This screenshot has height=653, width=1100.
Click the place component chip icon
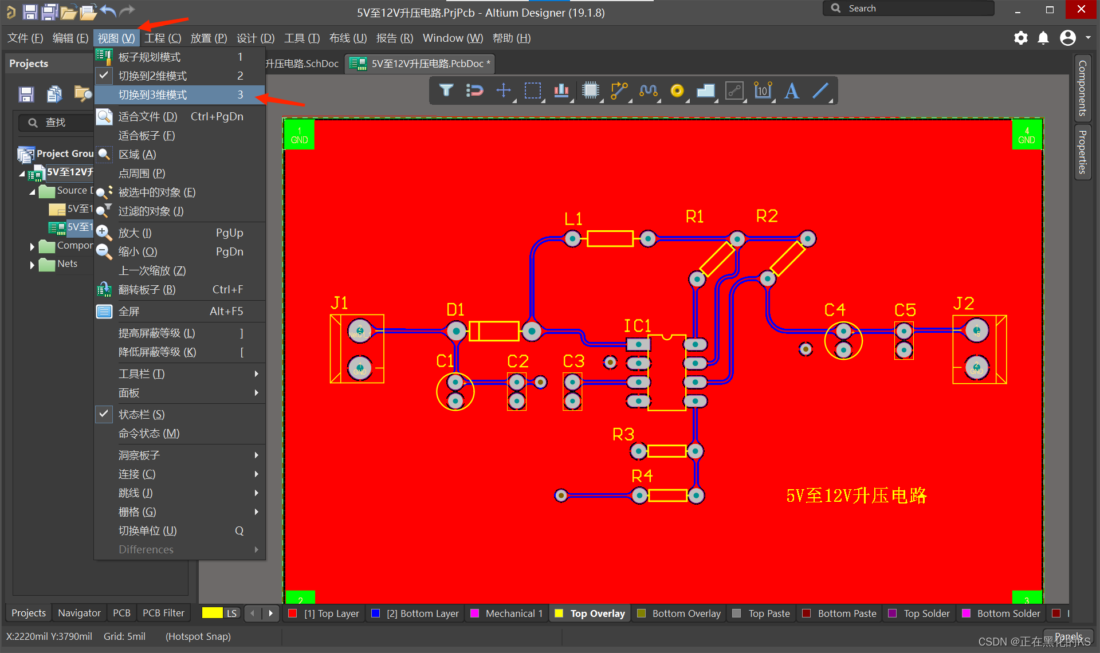pos(590,91)
